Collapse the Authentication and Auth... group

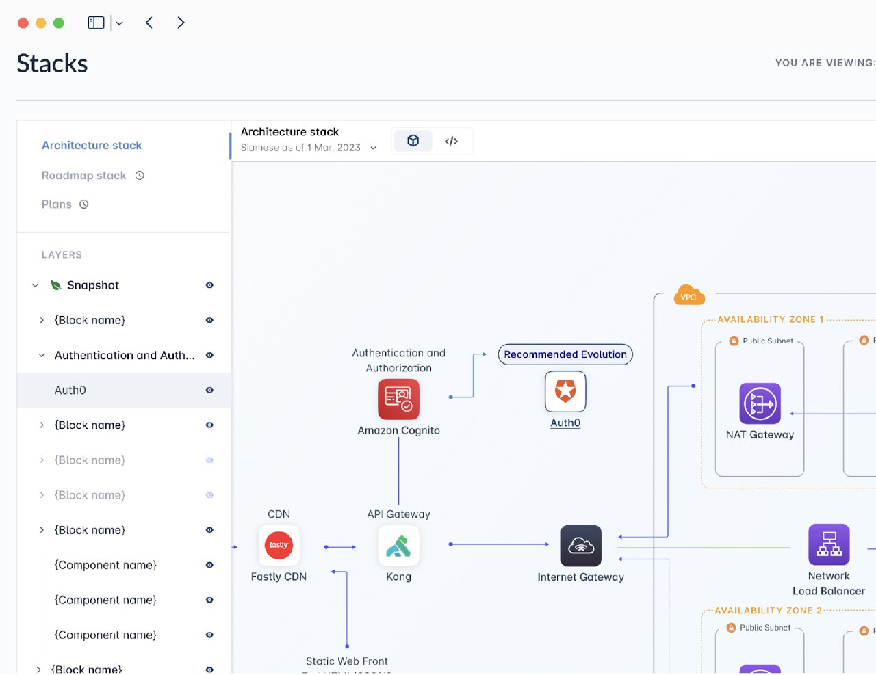coord(42,355)
